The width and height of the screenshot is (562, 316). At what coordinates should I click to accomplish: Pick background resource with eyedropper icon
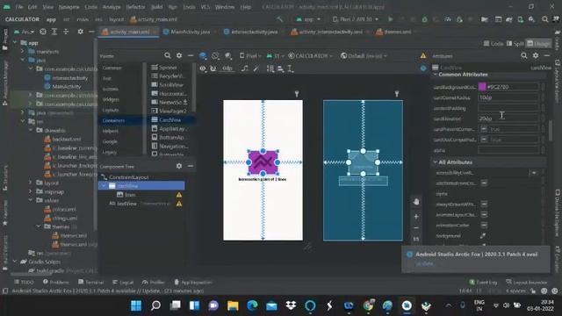coord(483,236)
